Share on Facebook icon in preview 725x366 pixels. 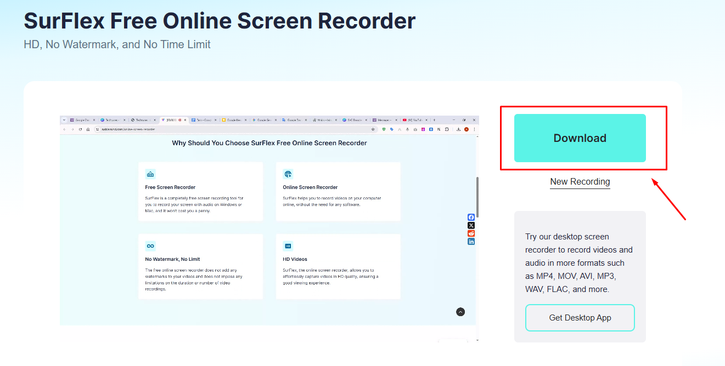471,218
